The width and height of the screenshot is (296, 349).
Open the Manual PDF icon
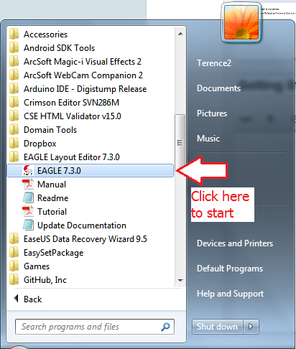pyautogui.click(x=28, y=184)
